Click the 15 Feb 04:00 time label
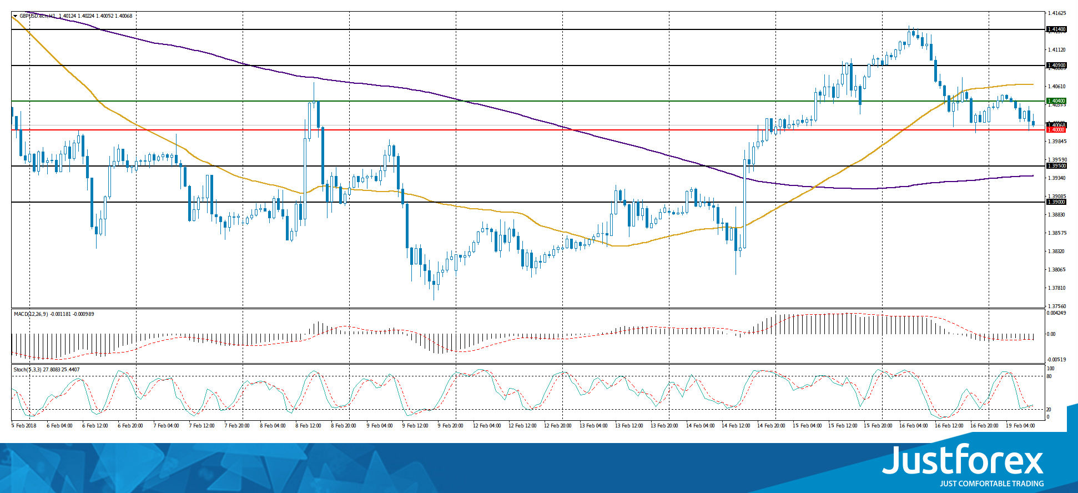1078x493 pixels. [x=807, y=426]
